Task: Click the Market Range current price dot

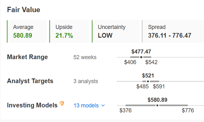Action: click(141, 57)
